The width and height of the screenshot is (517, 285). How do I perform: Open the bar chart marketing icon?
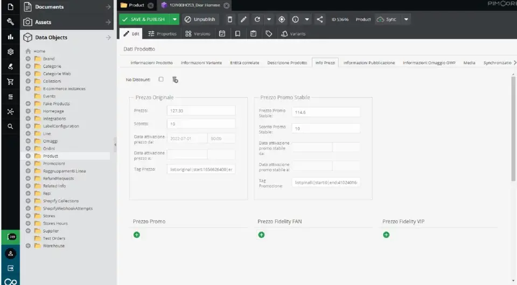coord(11,37)
